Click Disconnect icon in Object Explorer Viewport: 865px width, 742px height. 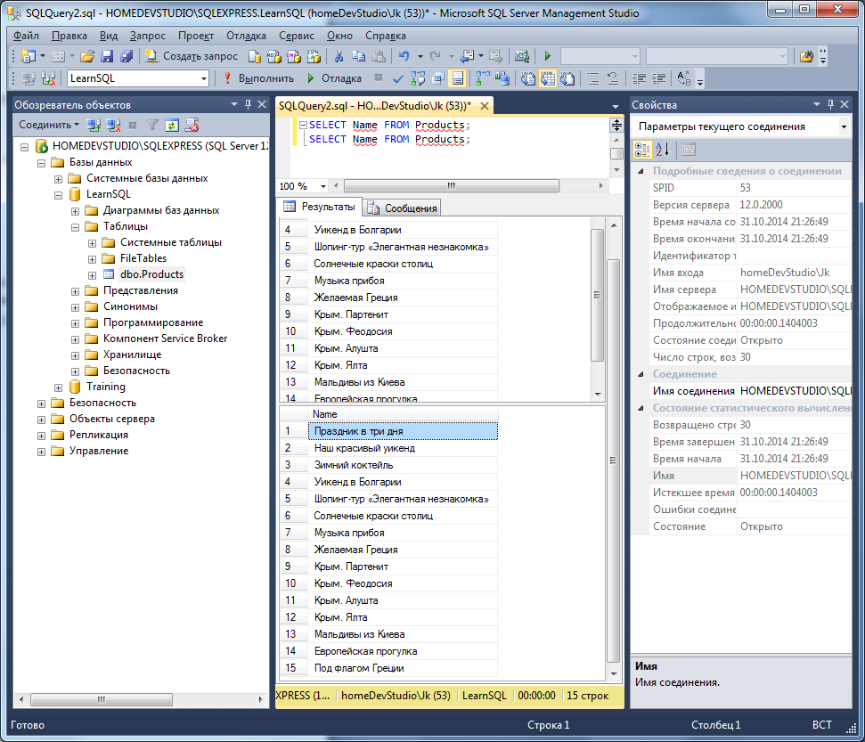tap(114, 126)
